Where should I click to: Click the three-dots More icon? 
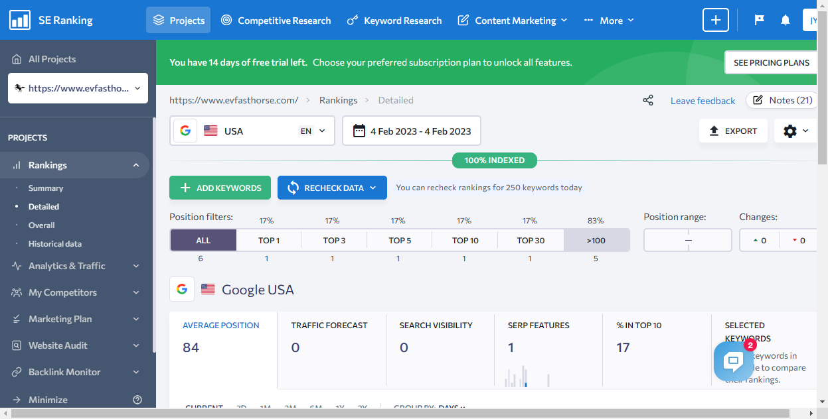point(588,21)
